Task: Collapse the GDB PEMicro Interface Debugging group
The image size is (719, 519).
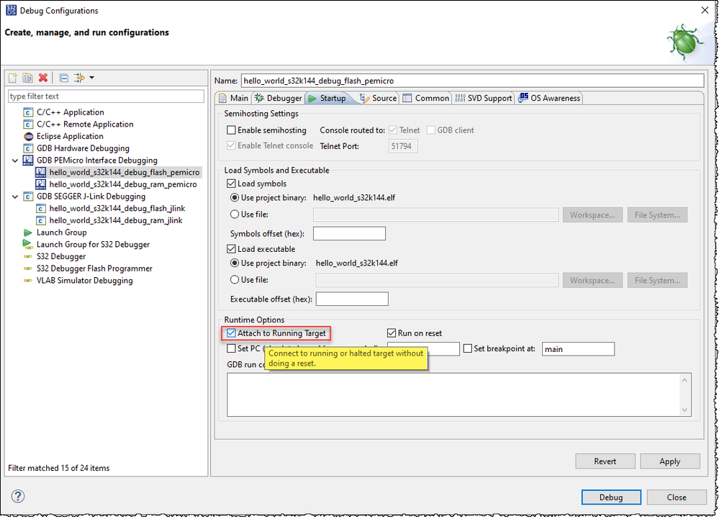Action: 17,160
